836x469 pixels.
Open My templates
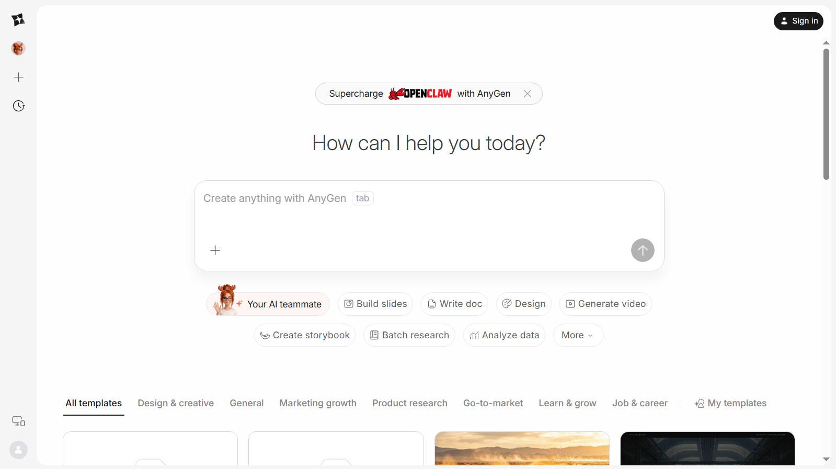730,403
